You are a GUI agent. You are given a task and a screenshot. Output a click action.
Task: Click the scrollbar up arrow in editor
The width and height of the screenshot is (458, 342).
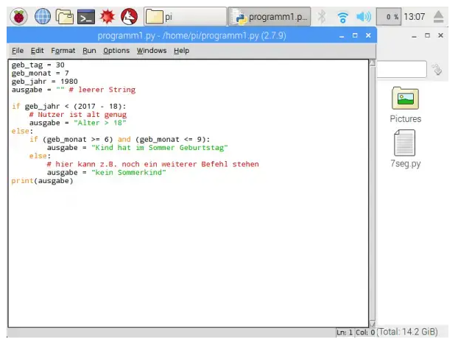pos(373,63)
